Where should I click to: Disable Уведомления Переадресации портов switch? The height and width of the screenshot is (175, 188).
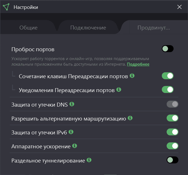tap(167, 90)
